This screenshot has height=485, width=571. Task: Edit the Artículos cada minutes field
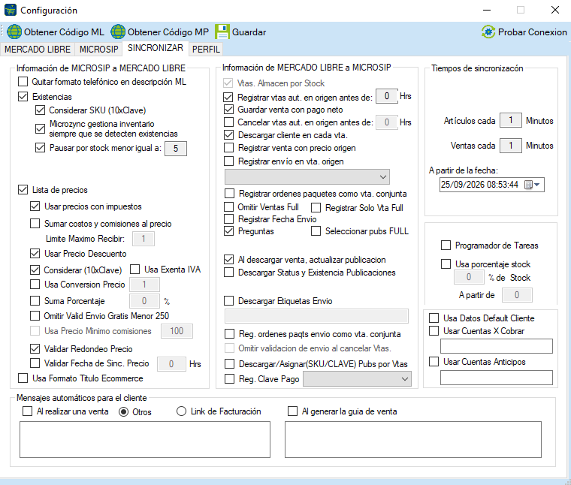(x=511, y=120)
